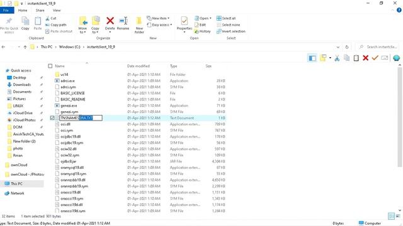Click the Properties icon
The image size is (403, 226).
(184, 21)
